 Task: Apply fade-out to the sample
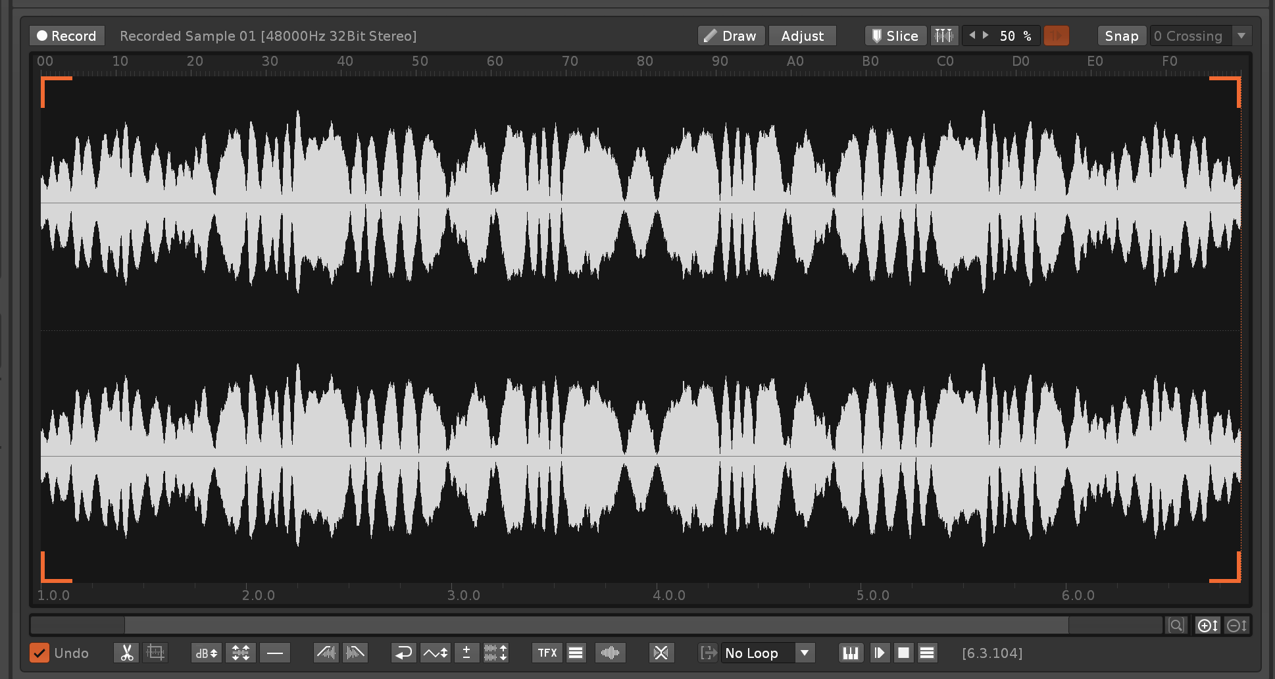pyautogui.click(x=355, y=653)
